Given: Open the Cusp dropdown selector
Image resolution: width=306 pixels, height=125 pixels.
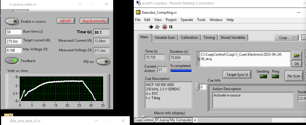Looking at the screenshot, I should point(286,38).
